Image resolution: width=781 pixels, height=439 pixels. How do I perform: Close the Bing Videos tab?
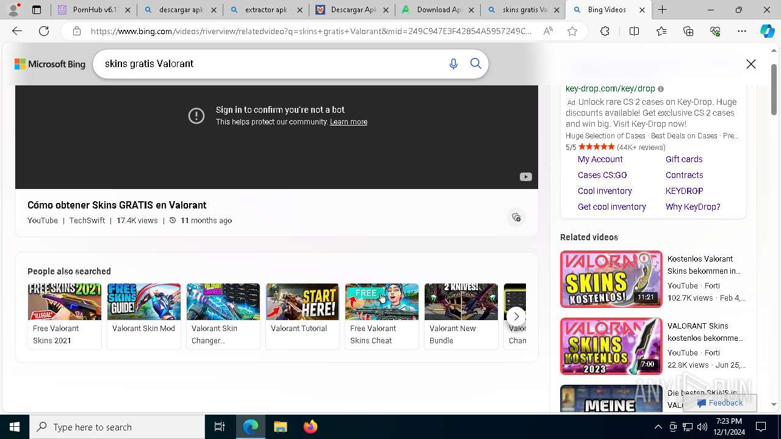(x=642, y=10)
